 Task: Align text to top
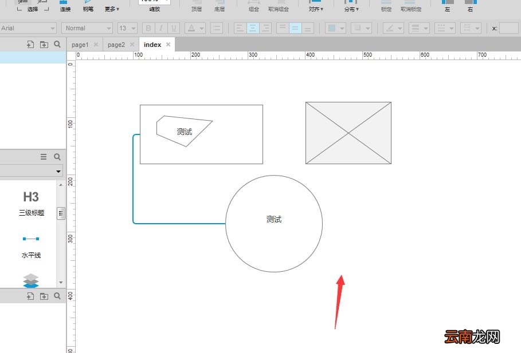coord(283,28)
